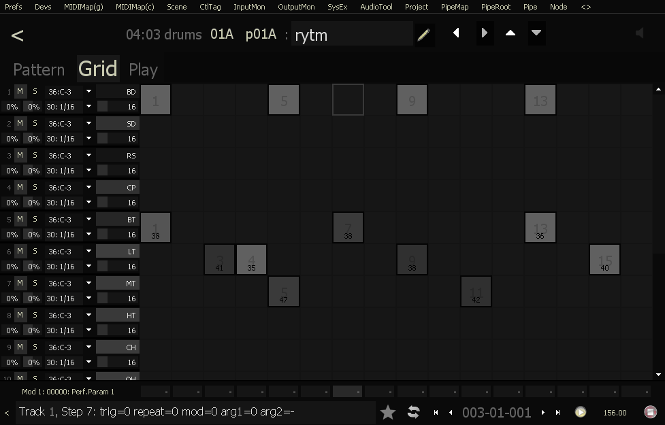Viewport: 665px width, 425px height.
Task: Click the star favorite icon
Action: click(388, 412)
